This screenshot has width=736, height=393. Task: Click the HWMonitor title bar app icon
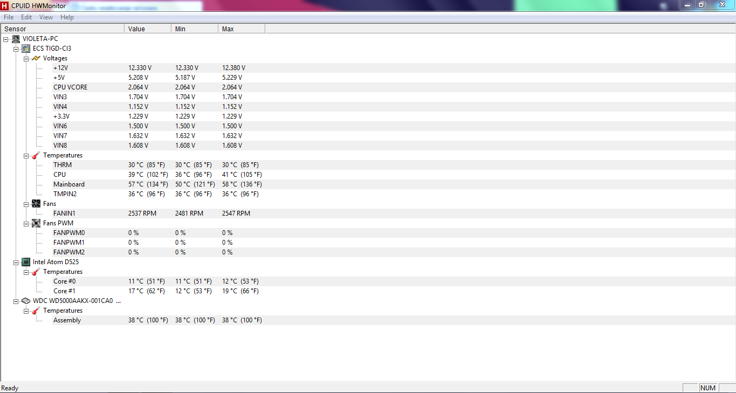(5, 5)
